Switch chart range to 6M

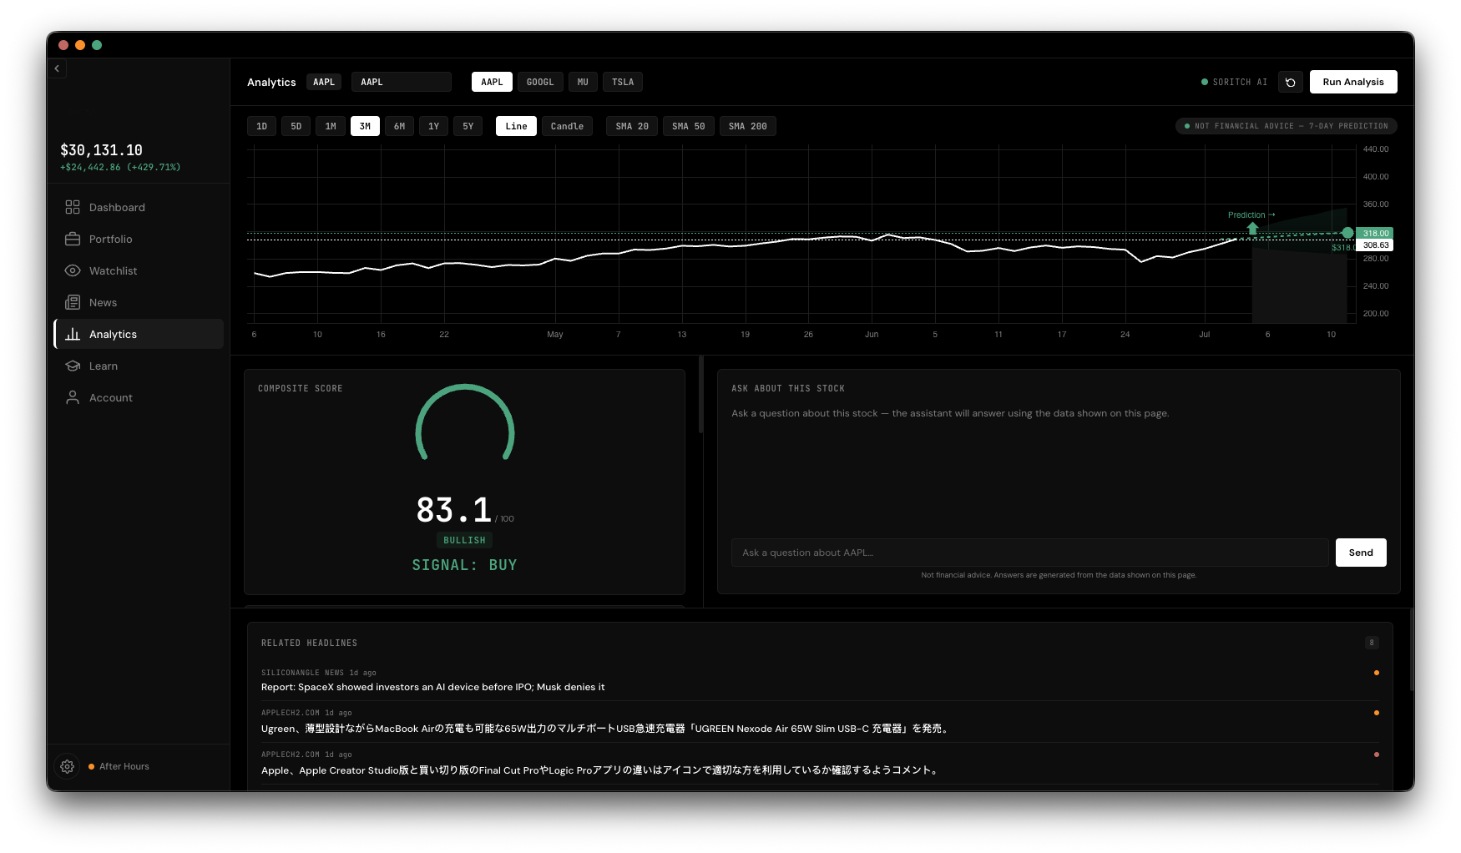(399, 126)
